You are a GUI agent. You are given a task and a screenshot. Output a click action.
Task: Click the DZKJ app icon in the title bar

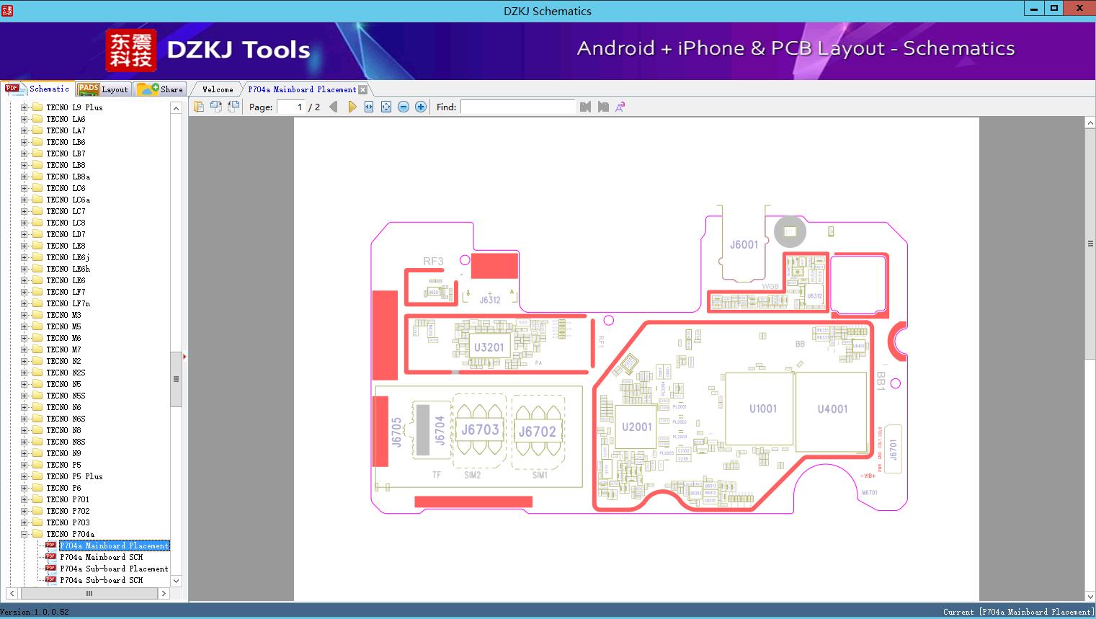pyautogui.click(x=7, y=11)
